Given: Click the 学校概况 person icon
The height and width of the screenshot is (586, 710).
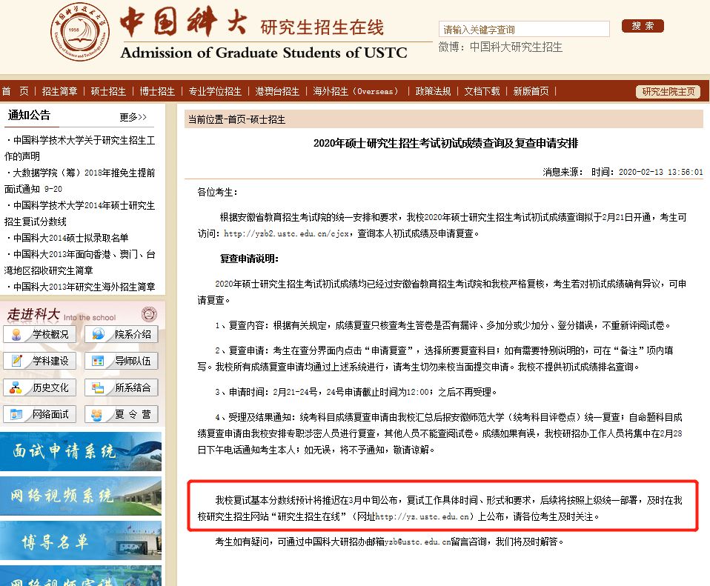Looking at the screenshot, I should [16, 334].
